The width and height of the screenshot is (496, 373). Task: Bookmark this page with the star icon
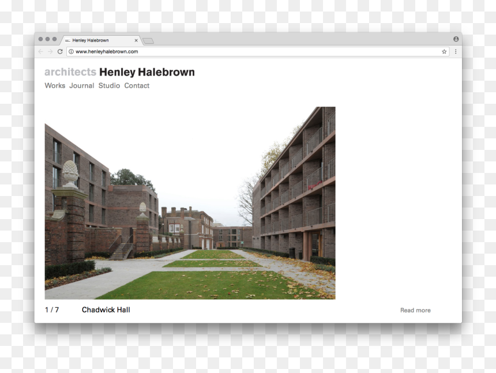click(444, 51)
